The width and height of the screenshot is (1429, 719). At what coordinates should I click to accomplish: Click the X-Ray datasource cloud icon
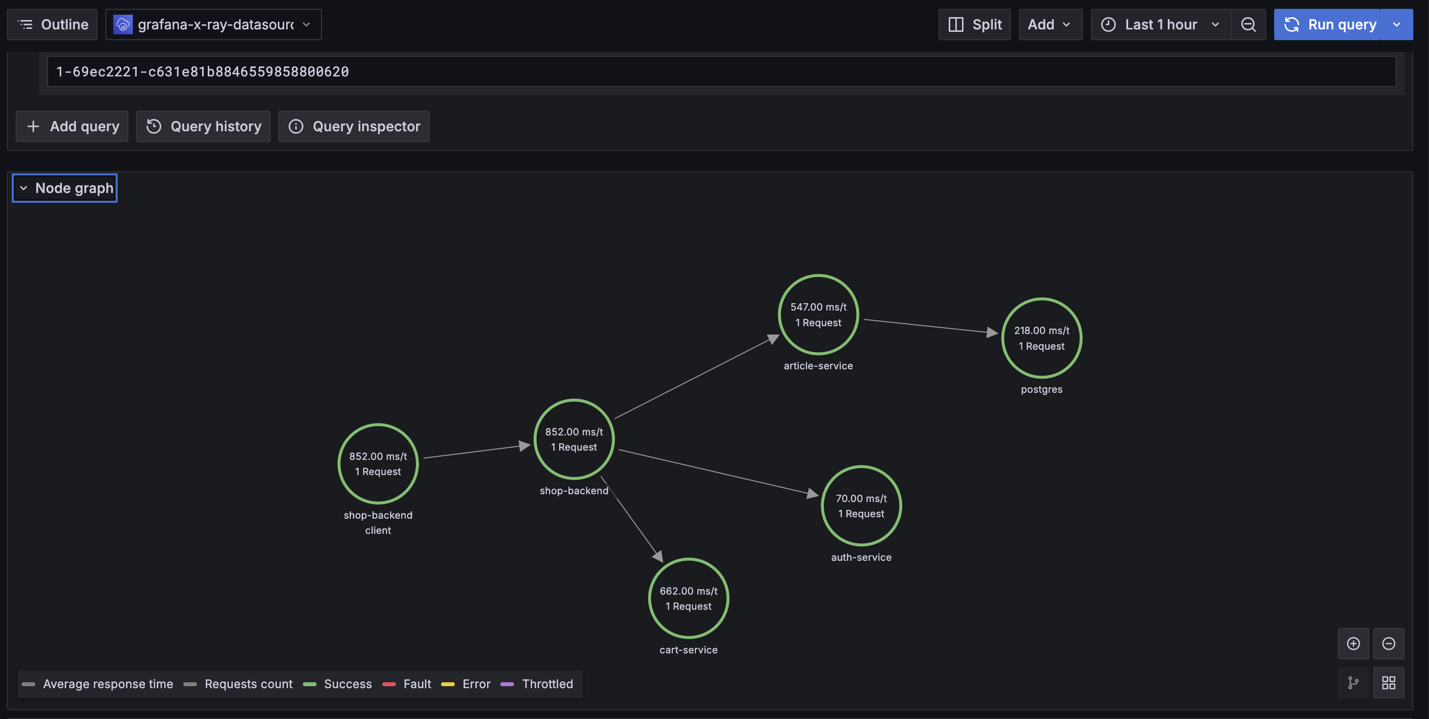pos(123,24)
